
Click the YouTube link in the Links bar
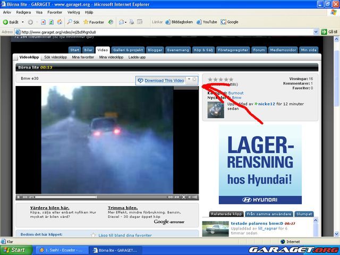pyautogui.click(x=207, y=22)
